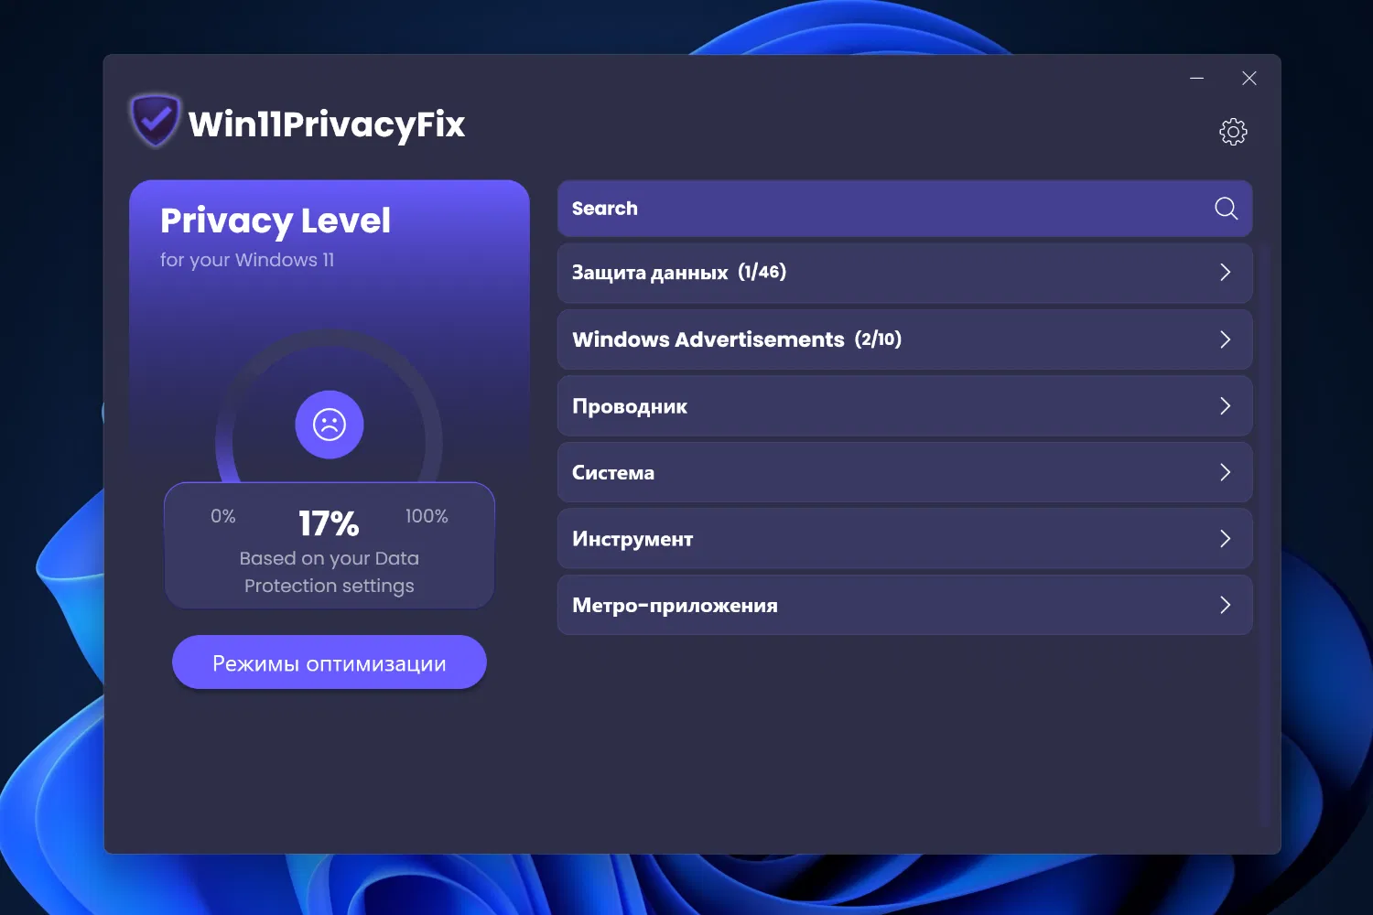The height and width of the screenshot is (915, 1373).
Task: Click the 17% privacy score value
Action: (329, 523)
